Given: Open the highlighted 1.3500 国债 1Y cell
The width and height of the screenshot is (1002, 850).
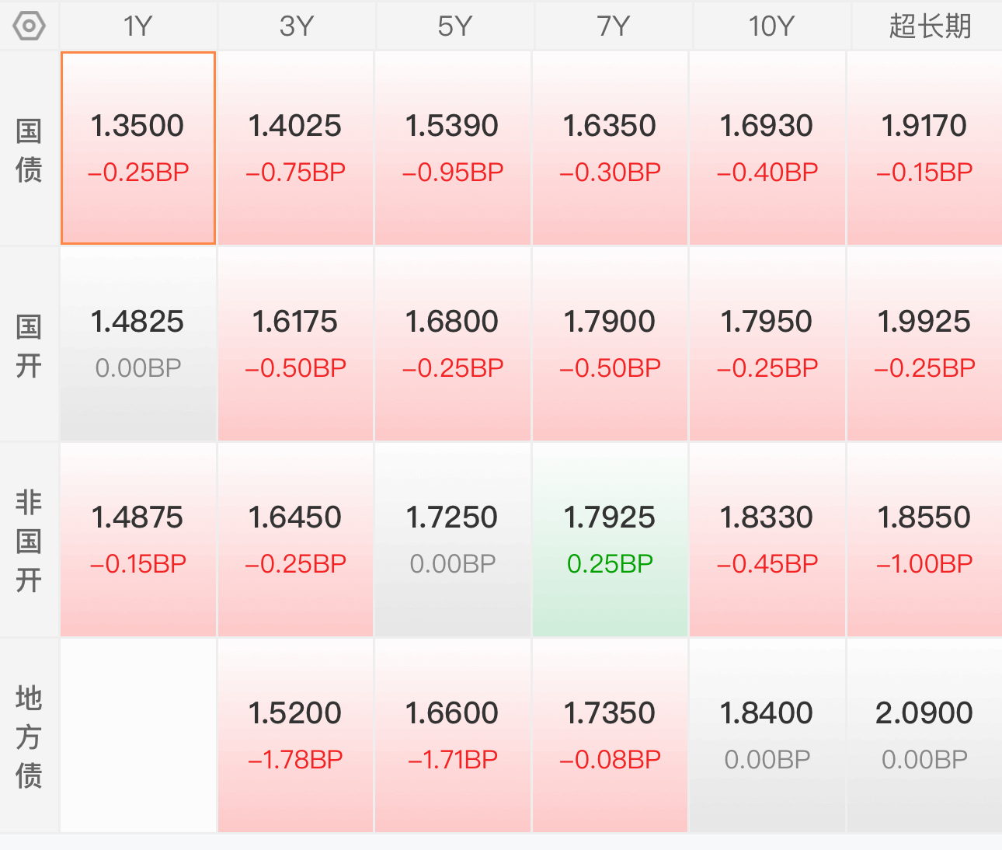Looking at the screenshot, I should [138, 148].
